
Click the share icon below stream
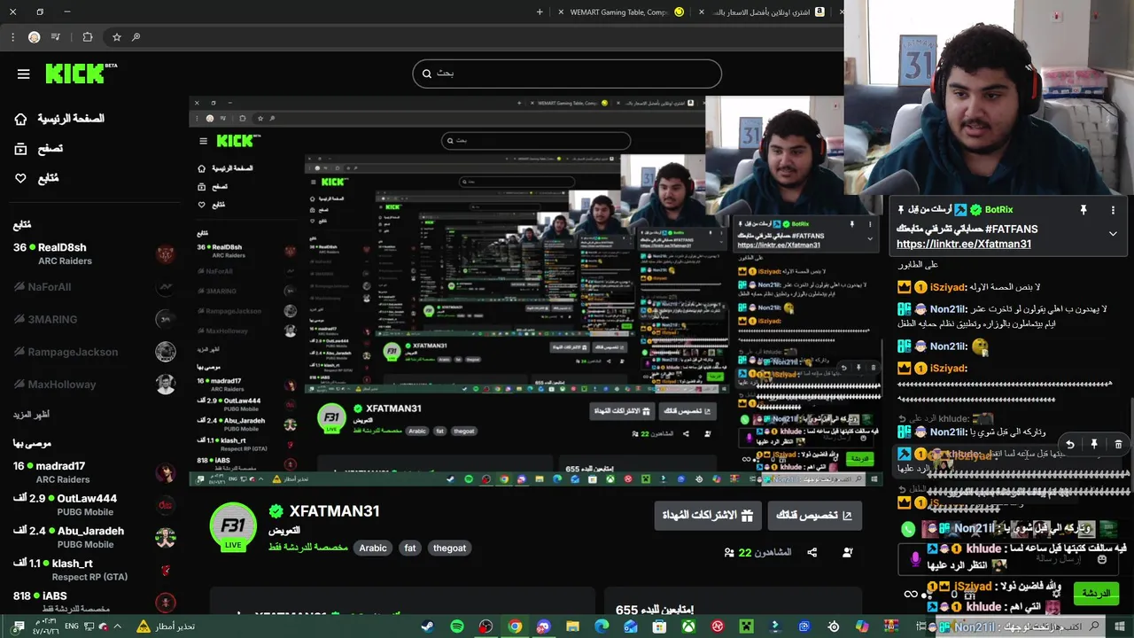pyautogui.click(x=812, y=553)
